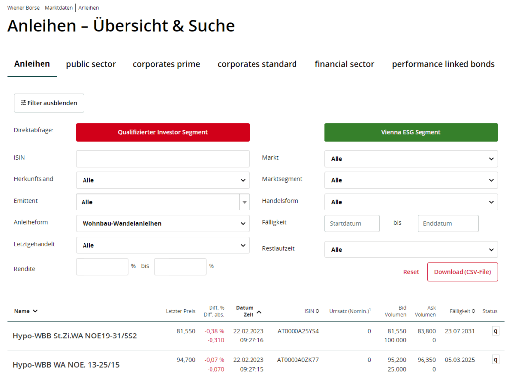The width and height of the screenshot is (506, 378).
Task: Click the Reset link
Action: (411, 272)
